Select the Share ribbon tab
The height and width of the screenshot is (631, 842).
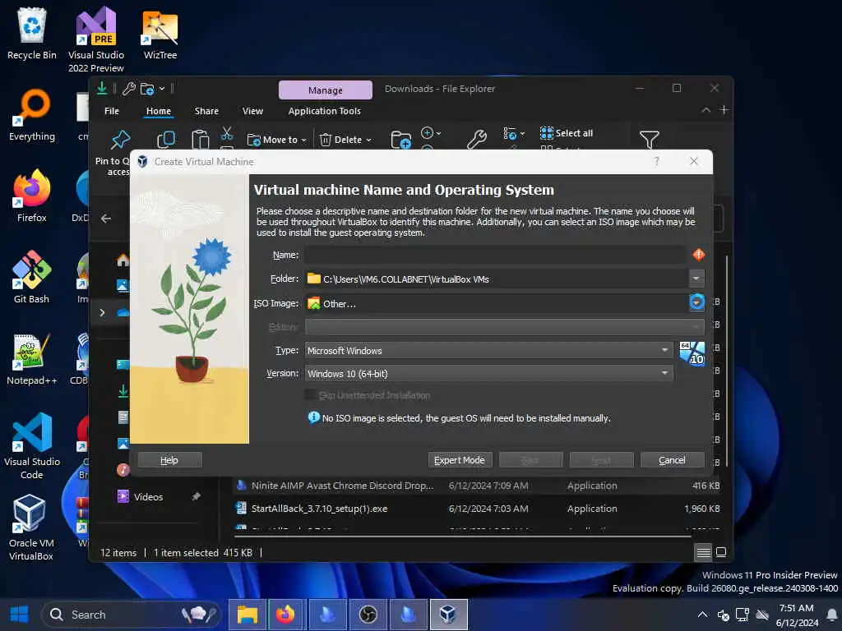coord(206,111)
